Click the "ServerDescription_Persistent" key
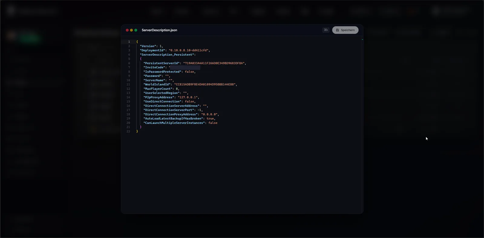 click(x=167, y=55)
